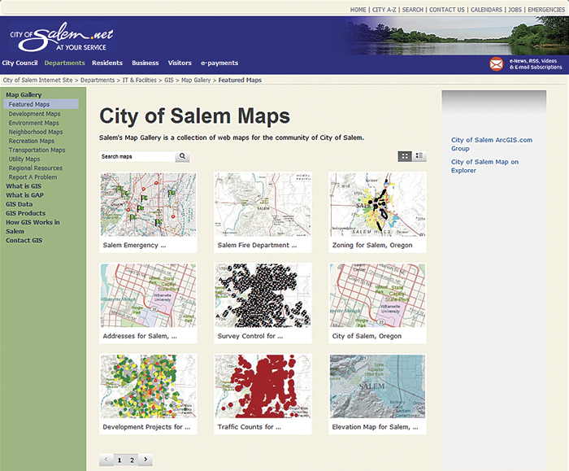The width and height of the screenshot is (569, 471).
Task: Select Report A Problem in sidebar
Action: pyautogui.click(x=33, y=177)
